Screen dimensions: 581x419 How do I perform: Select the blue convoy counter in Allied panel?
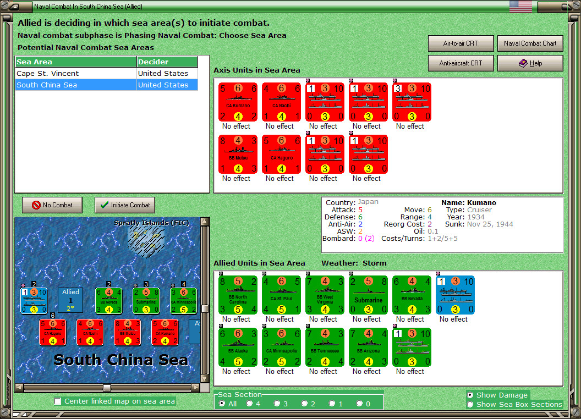[x=455, y=295]
